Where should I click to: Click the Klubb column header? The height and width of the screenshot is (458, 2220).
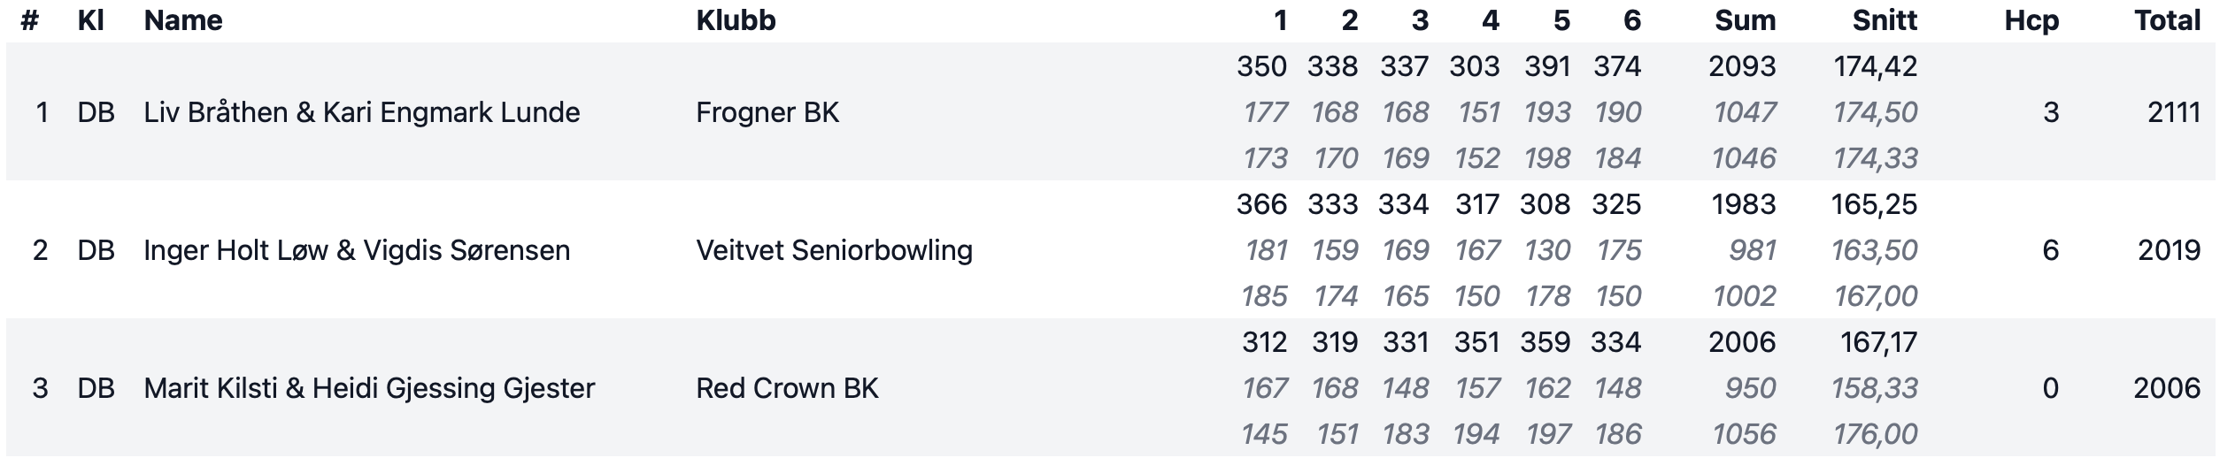(x=736, y=20)
